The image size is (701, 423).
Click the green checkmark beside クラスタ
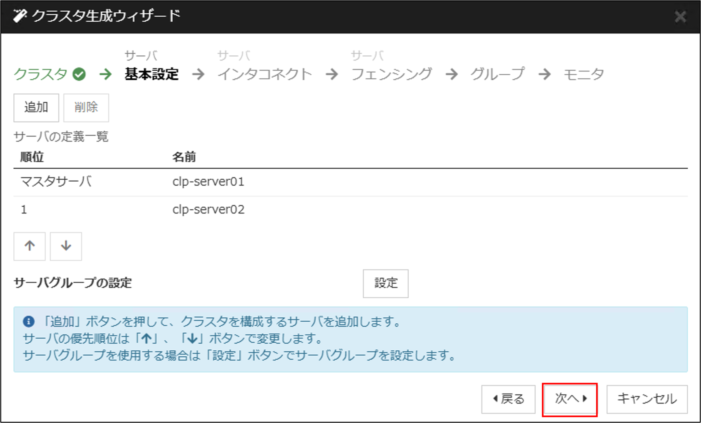(x=79, y=74)
